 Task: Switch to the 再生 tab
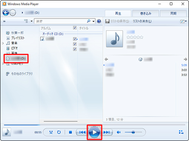(x=118, y=13)
